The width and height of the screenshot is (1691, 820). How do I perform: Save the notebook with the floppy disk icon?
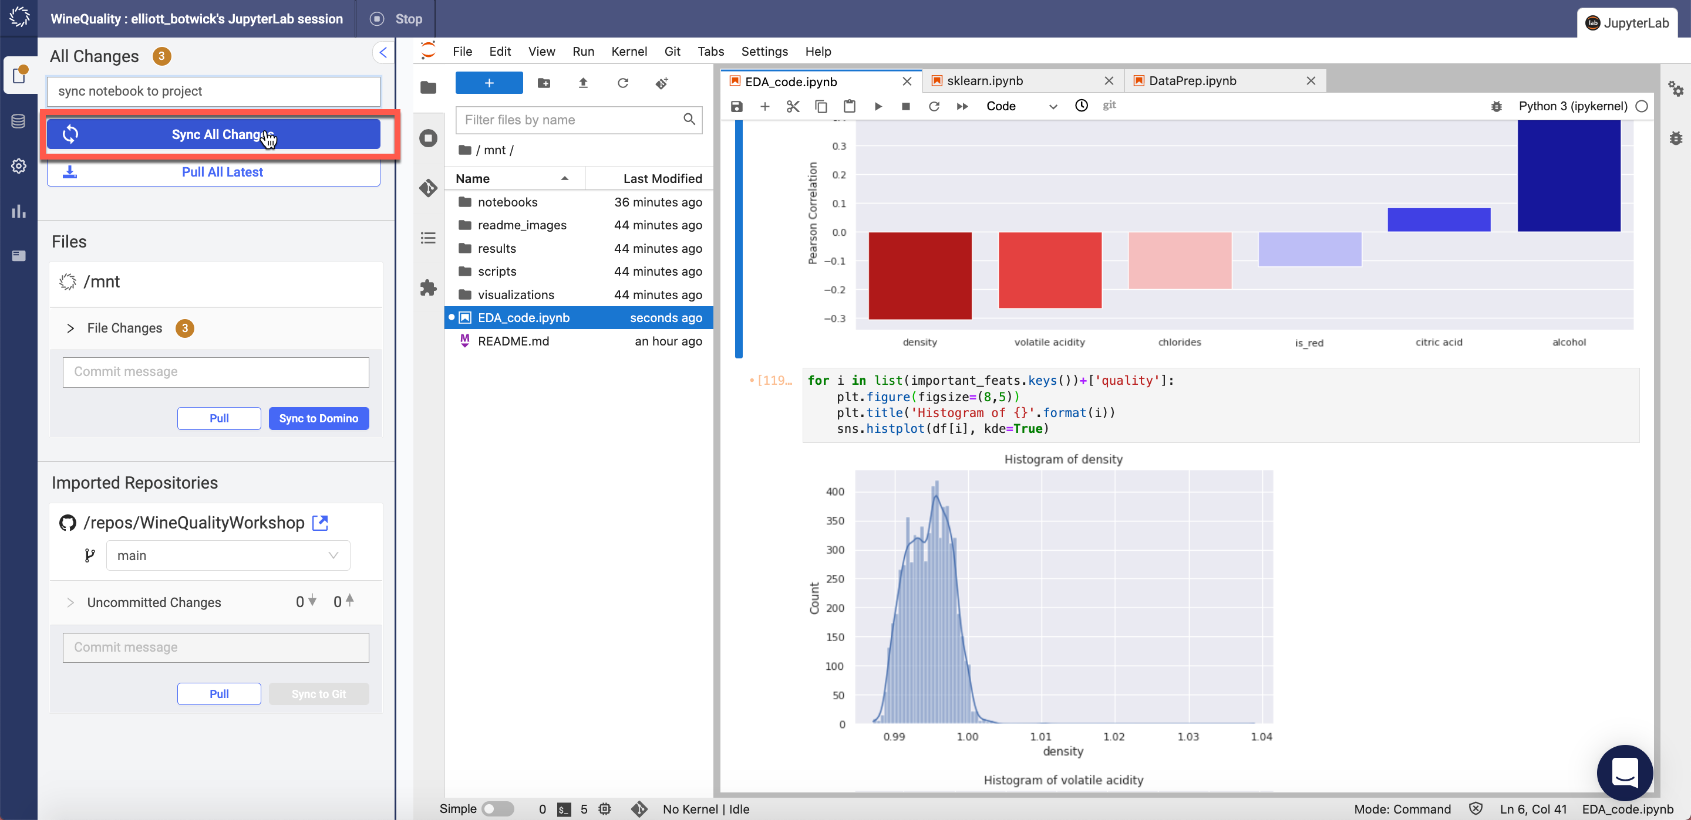(x=736, y=106)
